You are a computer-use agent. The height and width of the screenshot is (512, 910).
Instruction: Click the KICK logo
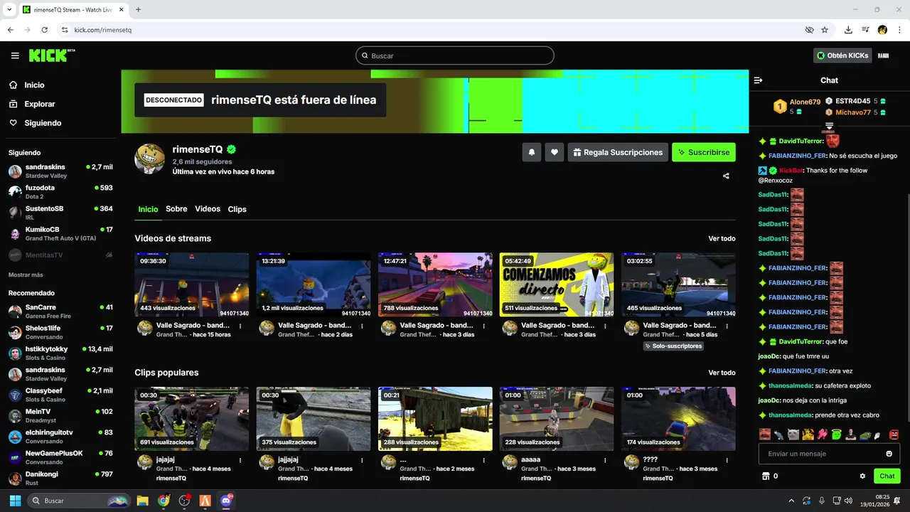click(x=51, y=55)
